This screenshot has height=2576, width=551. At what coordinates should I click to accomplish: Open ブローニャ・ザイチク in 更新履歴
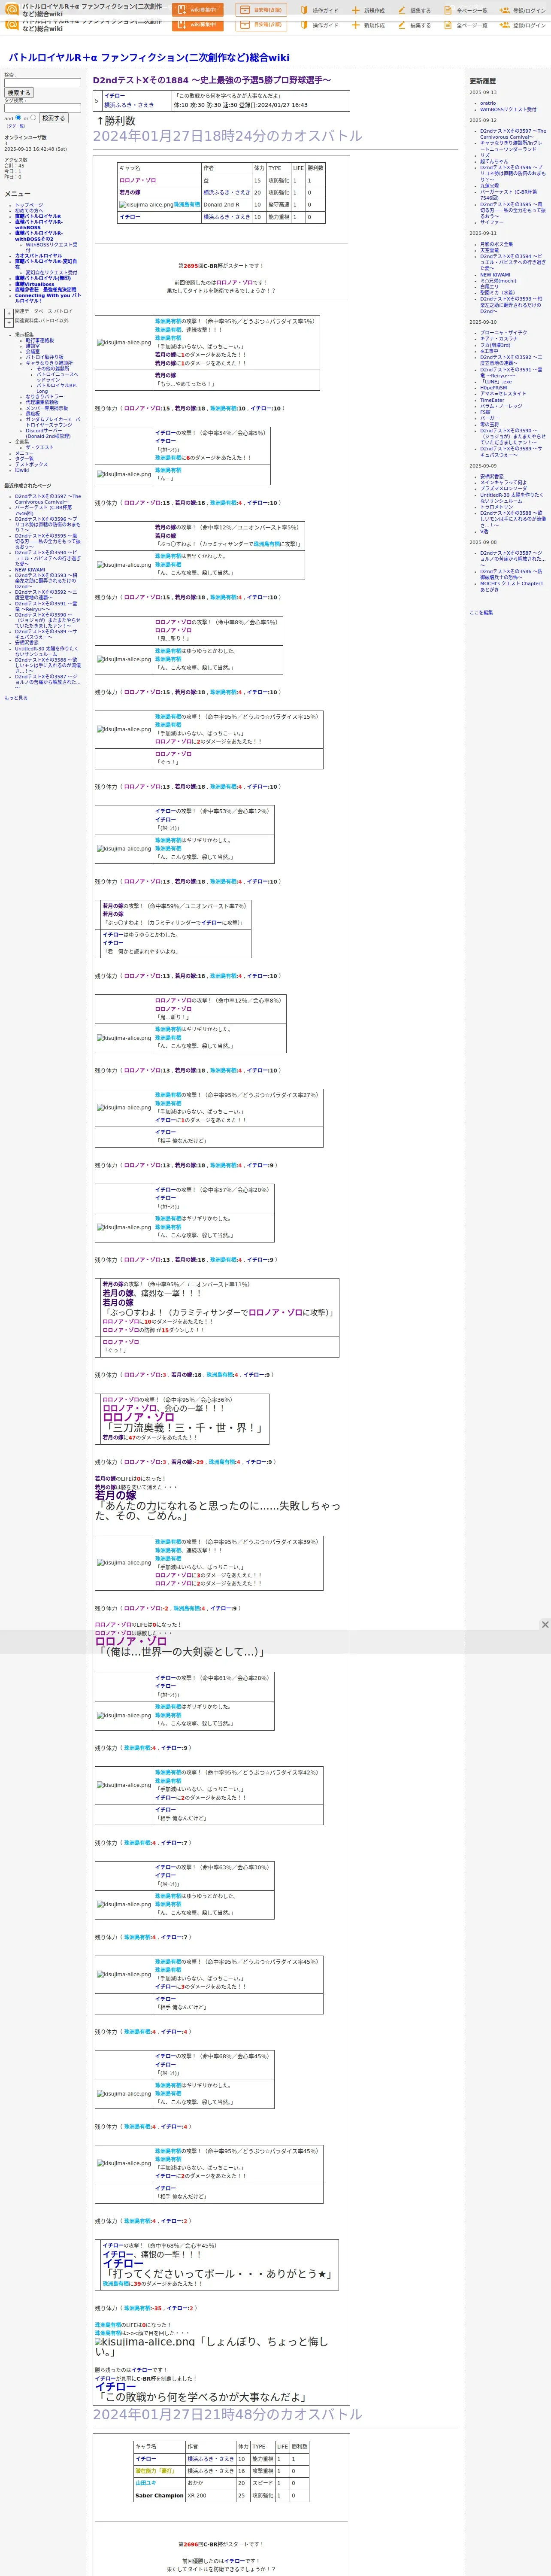504,333
